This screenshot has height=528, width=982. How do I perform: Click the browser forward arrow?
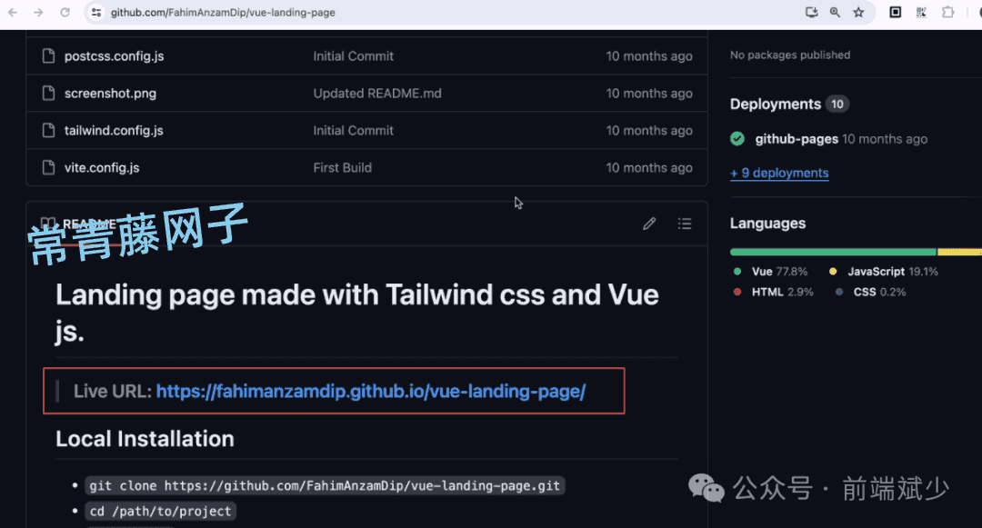[39, 12]
